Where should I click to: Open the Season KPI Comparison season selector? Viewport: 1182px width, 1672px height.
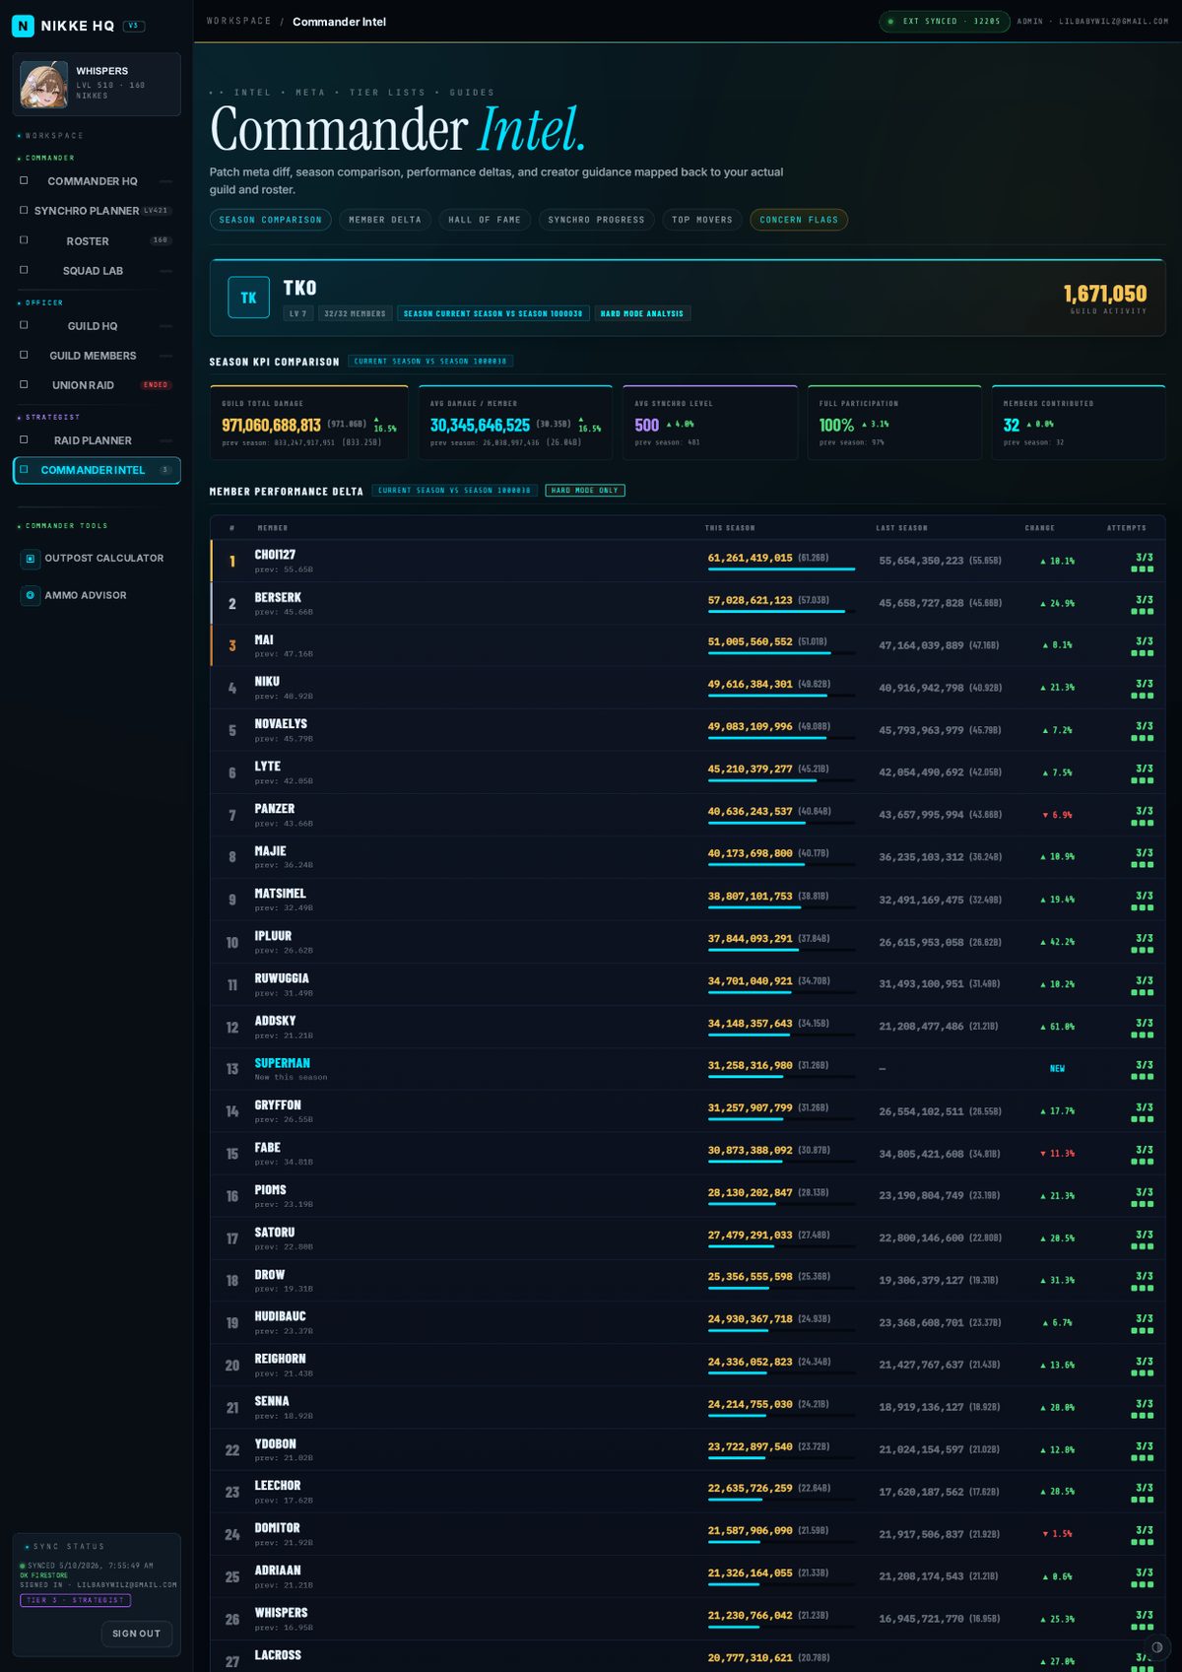pyautogui.click(x=430, y=362)
